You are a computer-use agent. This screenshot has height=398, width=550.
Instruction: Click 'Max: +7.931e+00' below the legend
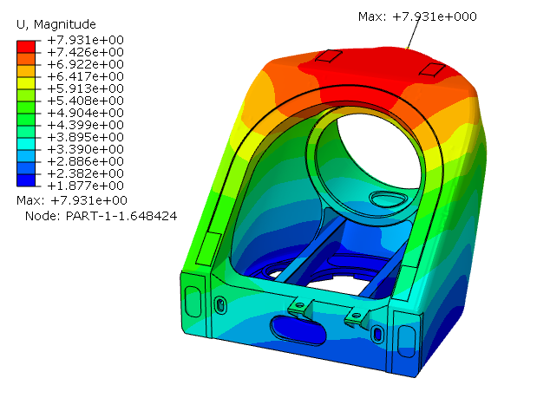click(x=71, y=200)
